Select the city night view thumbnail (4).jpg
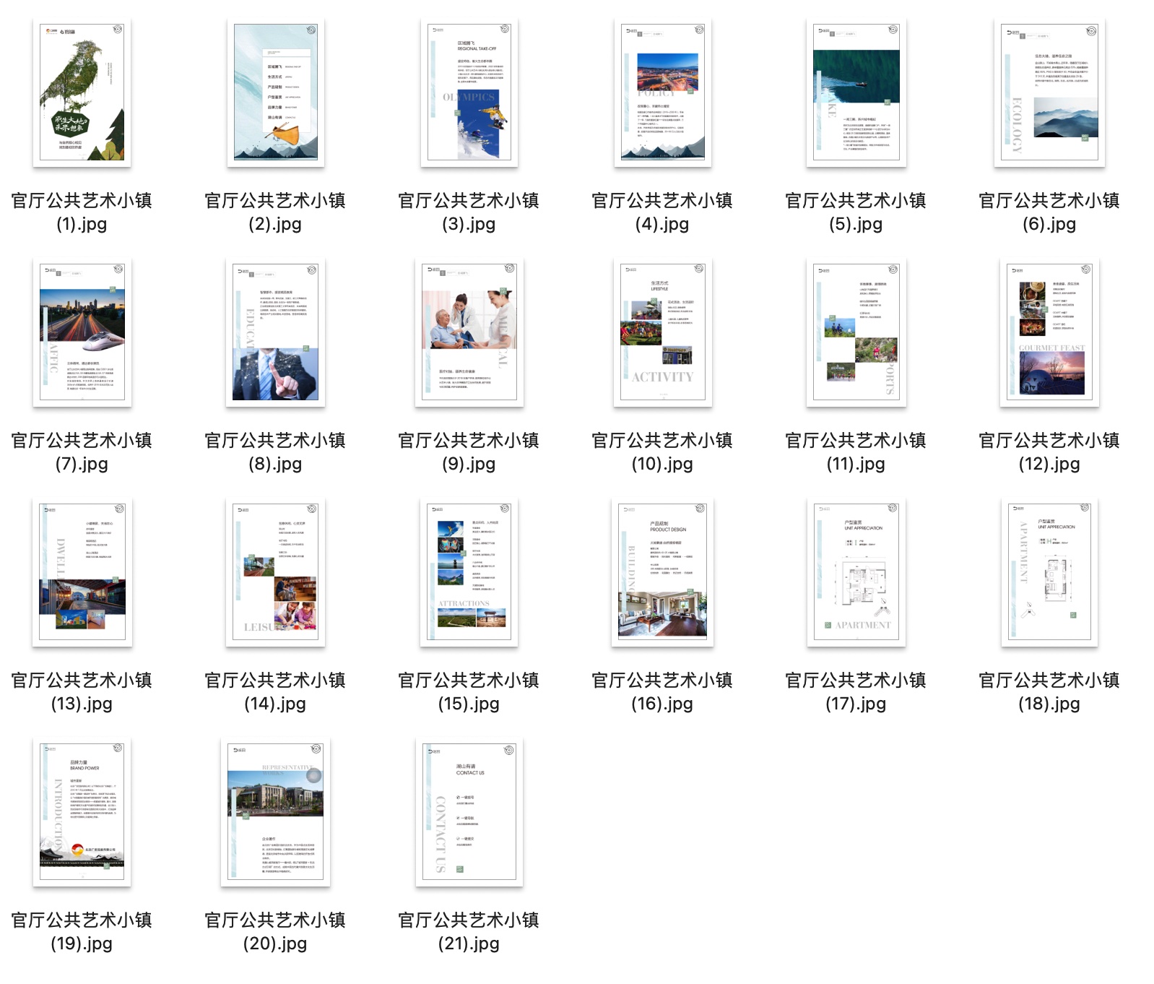This screenshot has width=1154, height=984. click(662, 92)
